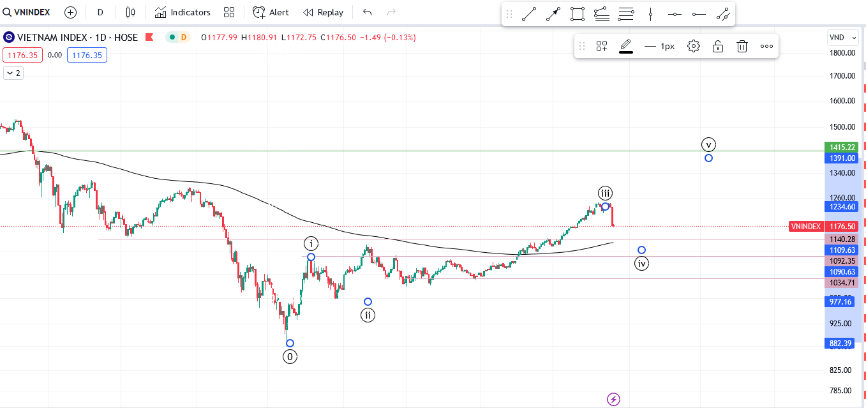The image size is (866, 408).
Task: Open drawing settings gear
Action: 694,46
